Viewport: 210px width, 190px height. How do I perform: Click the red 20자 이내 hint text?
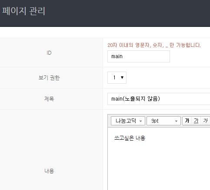pyautogui.click(x=154, y=45)
